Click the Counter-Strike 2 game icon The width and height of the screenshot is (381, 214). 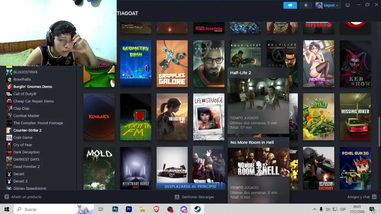[9, 130]
